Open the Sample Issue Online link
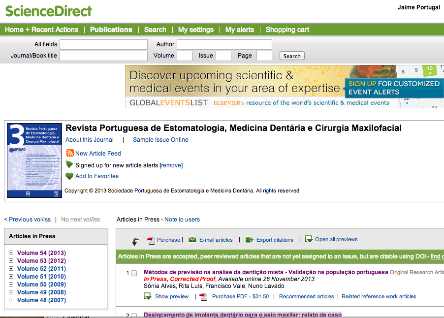Image resolution: width=444 pixels, height=318 pixels. (x=160, y=140)
